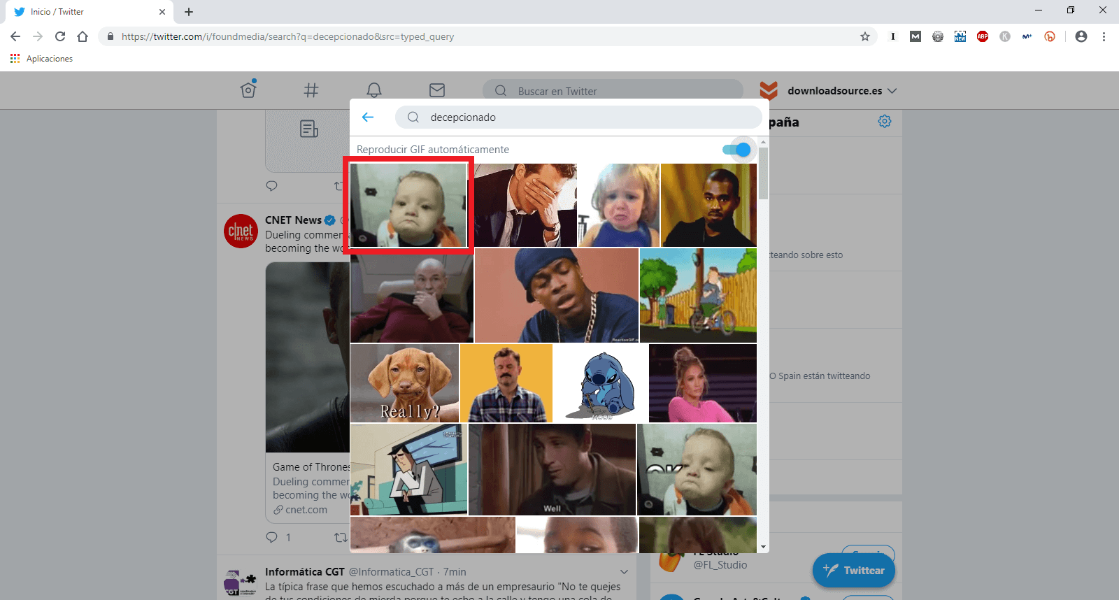Open the messages envelope icon
Viewport: 1119px width, 600px height.
pyautogui.click(x=437, y=90)
